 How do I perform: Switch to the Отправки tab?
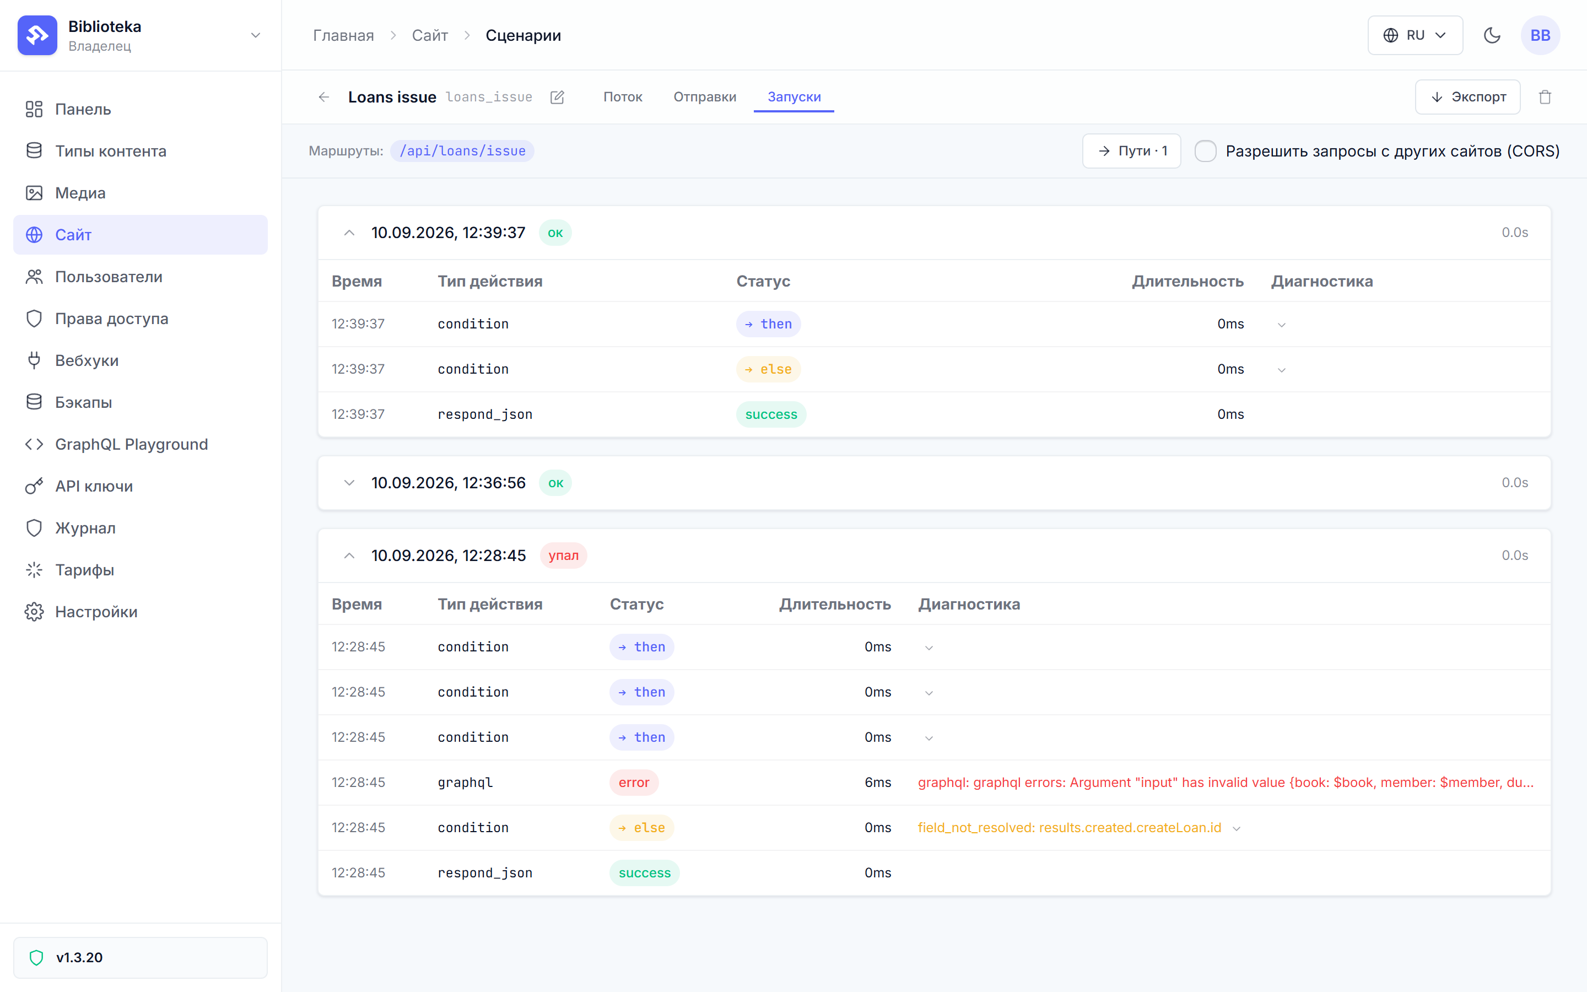[x=705, y=97]
